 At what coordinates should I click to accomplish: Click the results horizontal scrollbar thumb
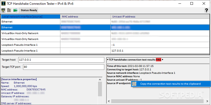(157, 101)
